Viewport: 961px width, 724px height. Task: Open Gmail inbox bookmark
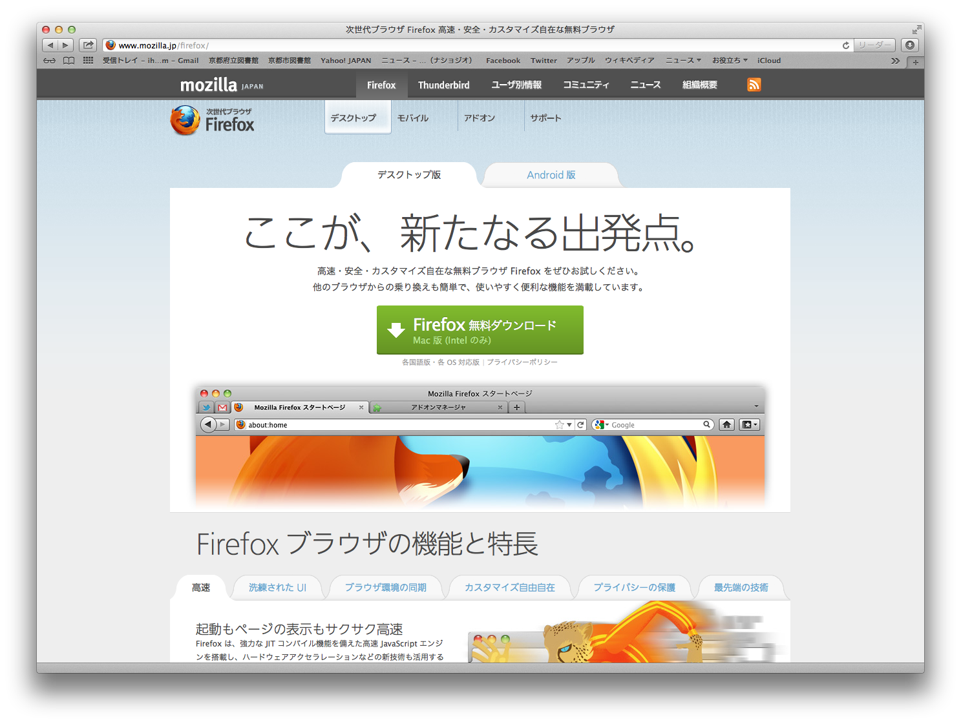[x=151, y=61]
